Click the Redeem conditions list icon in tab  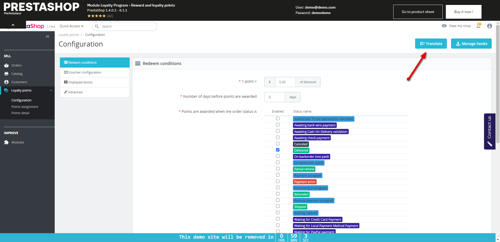(66, 62)
